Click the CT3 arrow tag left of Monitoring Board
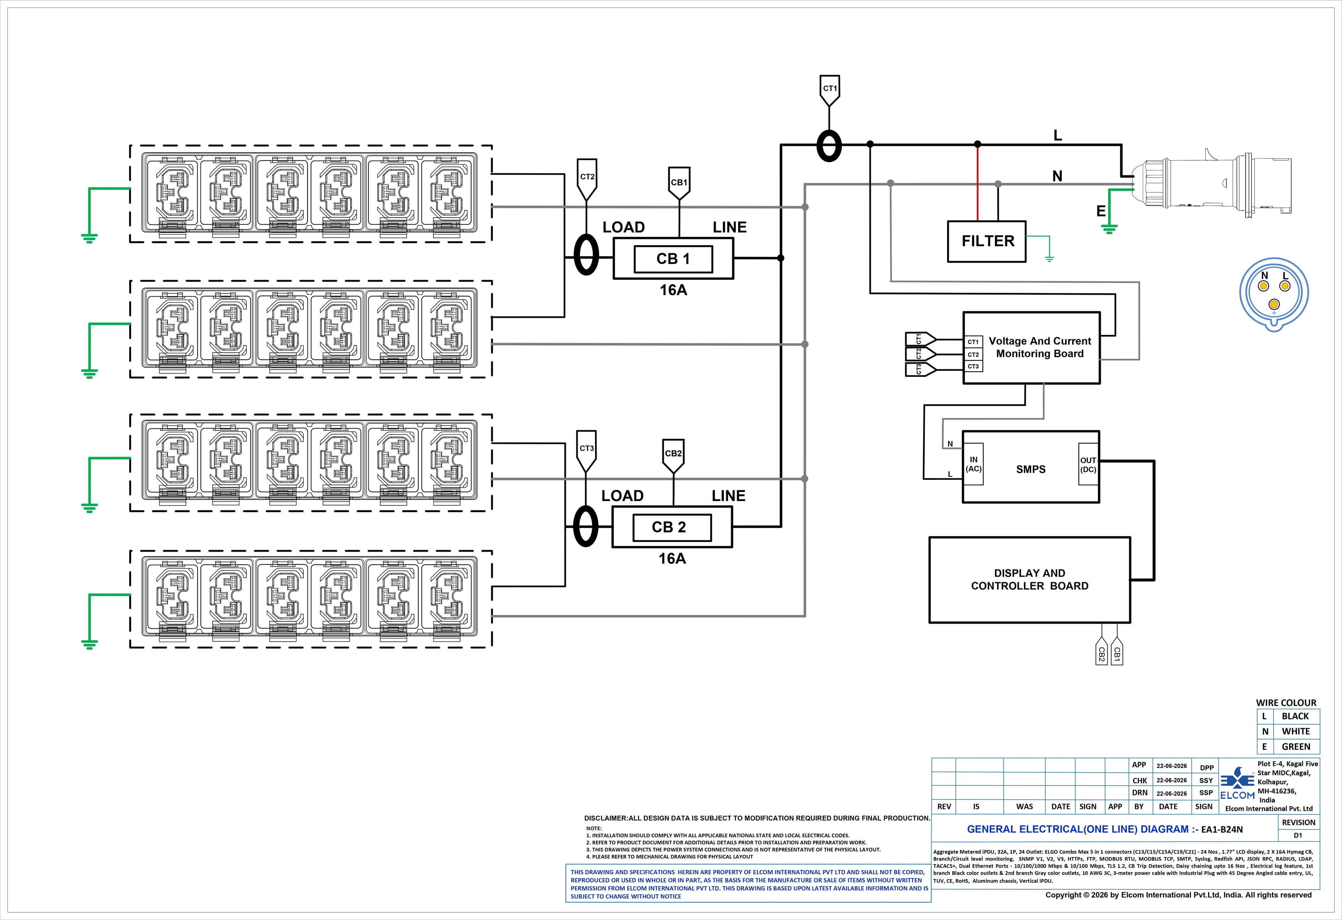 921,369
